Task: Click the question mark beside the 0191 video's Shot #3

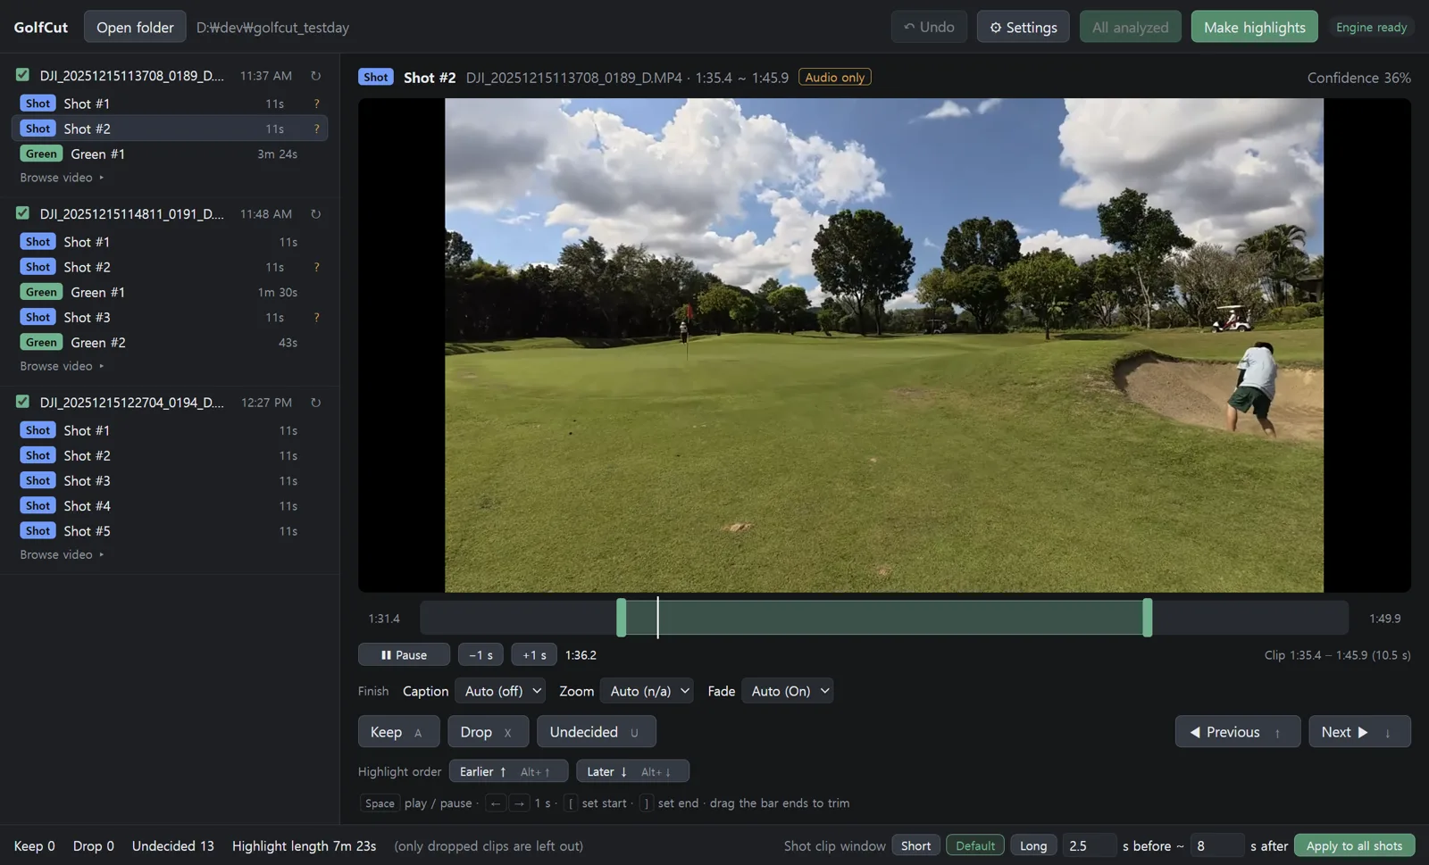Action: click(316, 318)
